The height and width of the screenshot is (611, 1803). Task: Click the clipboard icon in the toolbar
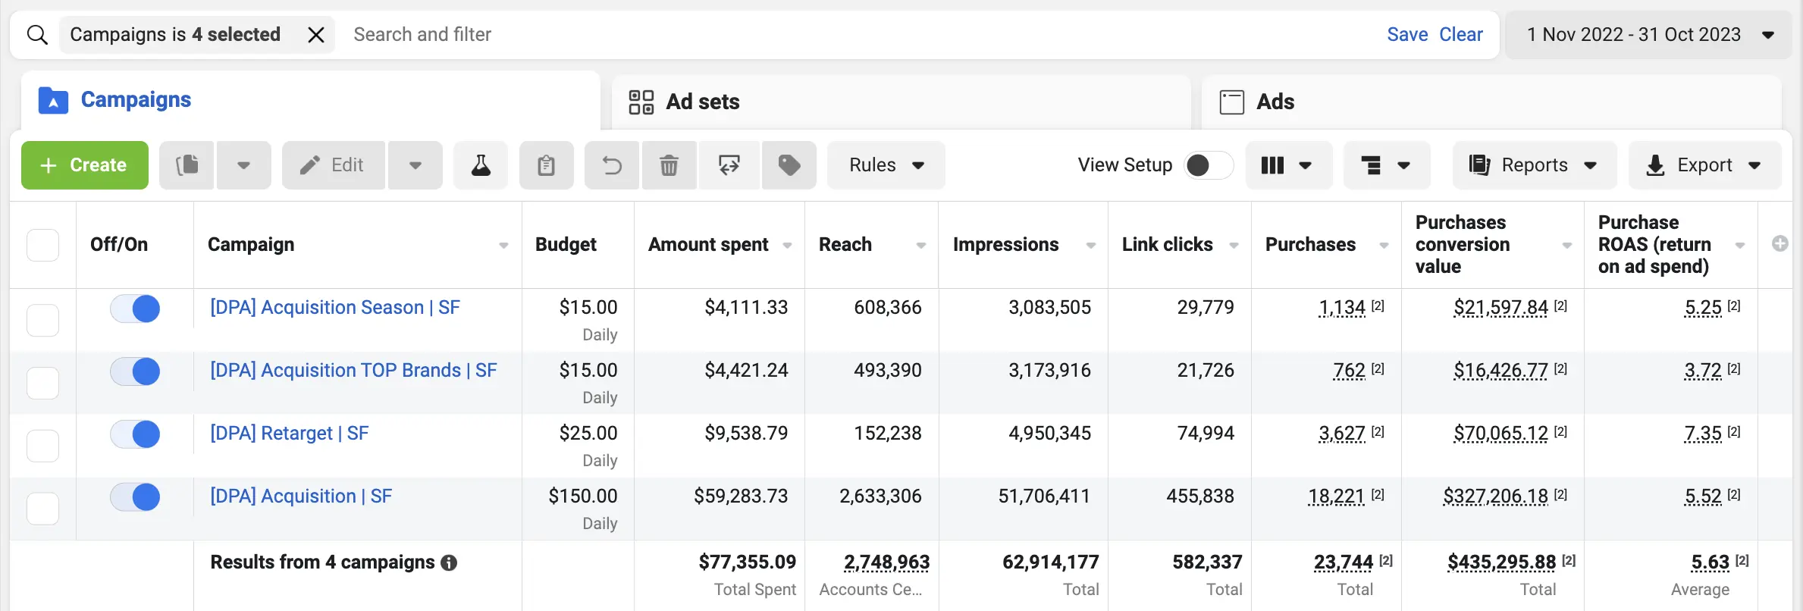tap(546, 165)
